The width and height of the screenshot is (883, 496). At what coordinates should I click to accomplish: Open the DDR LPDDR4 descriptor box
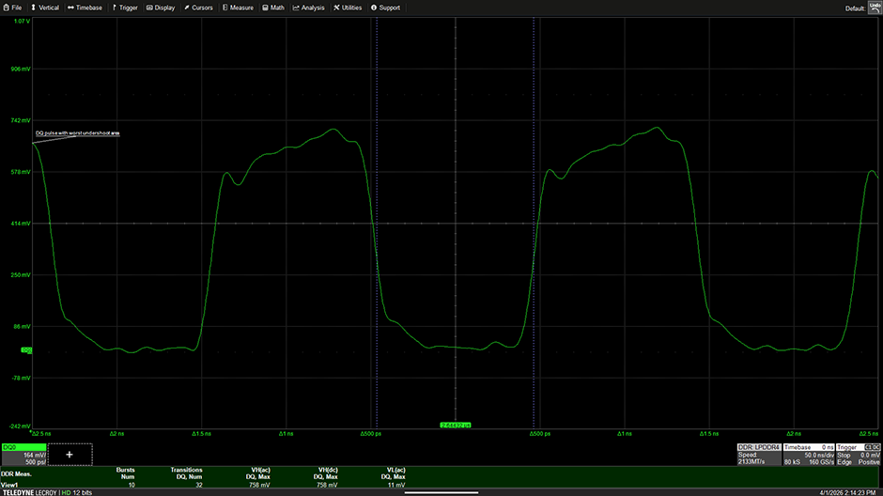point(759,454)
